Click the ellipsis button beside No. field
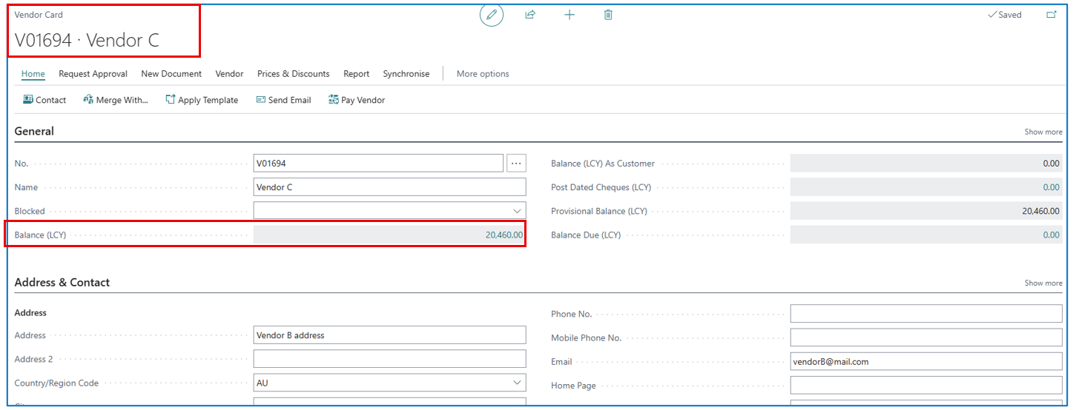Screen dimensions: 1073x410 pos(516,164)
